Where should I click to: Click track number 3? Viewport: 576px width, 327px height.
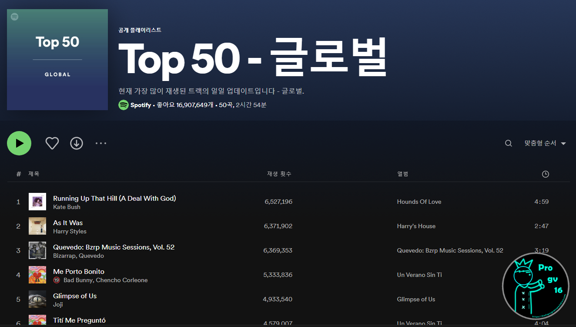(18, 250)
